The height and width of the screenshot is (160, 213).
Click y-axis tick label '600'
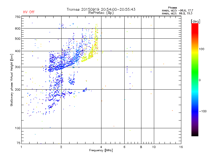coord(18,29)
